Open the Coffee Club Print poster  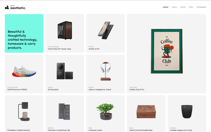(x=167, y=51)
